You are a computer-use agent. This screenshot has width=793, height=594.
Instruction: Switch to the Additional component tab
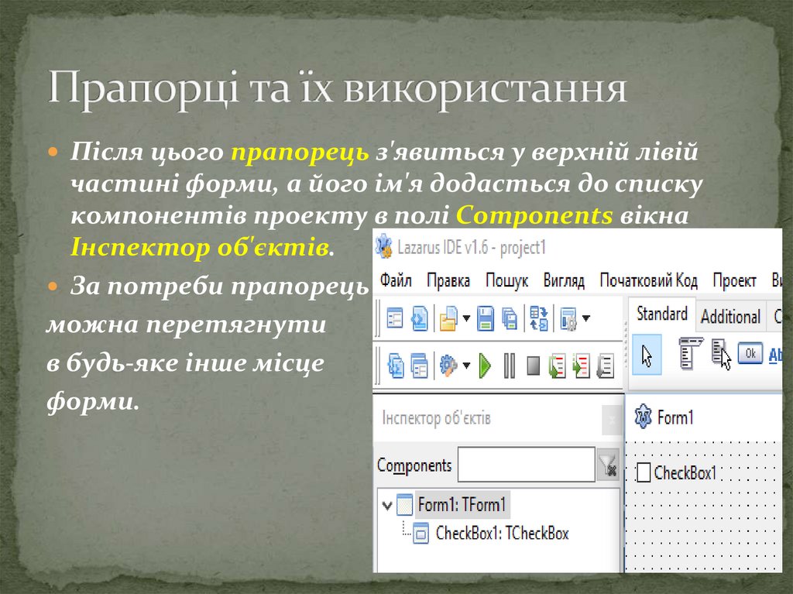pos(729,316)
